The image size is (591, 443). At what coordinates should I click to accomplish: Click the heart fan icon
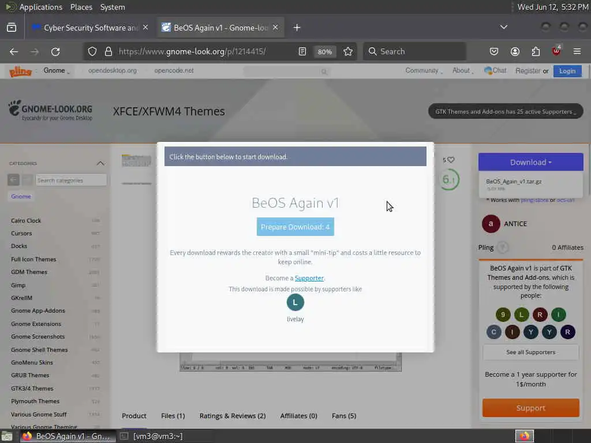tap(451, 160)
